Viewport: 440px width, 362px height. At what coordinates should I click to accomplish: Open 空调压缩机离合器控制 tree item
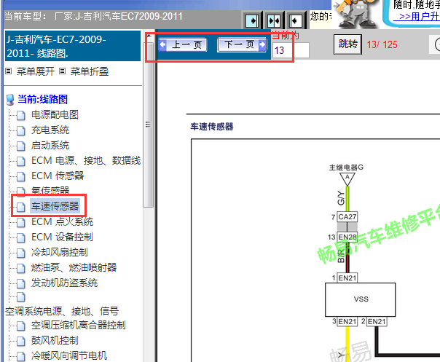[x=78, y=325]
